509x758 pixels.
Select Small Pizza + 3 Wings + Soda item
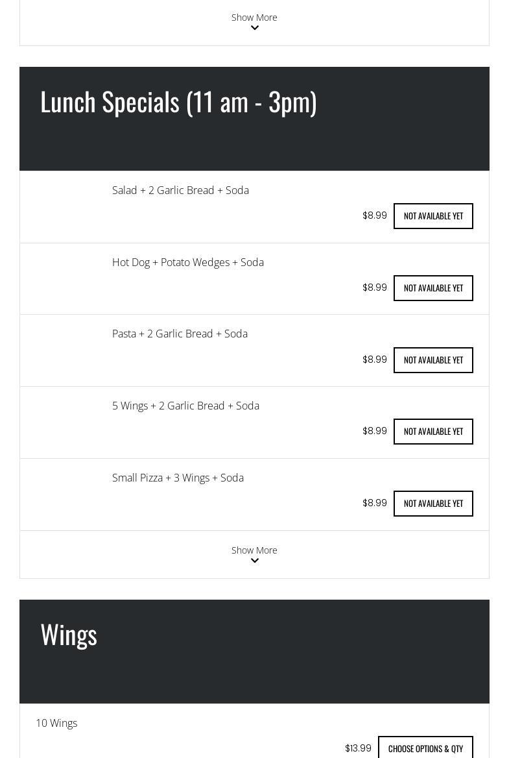178,478
